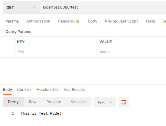
Task: Click the Value placeholder input cell
Action: tap(131, 52)
